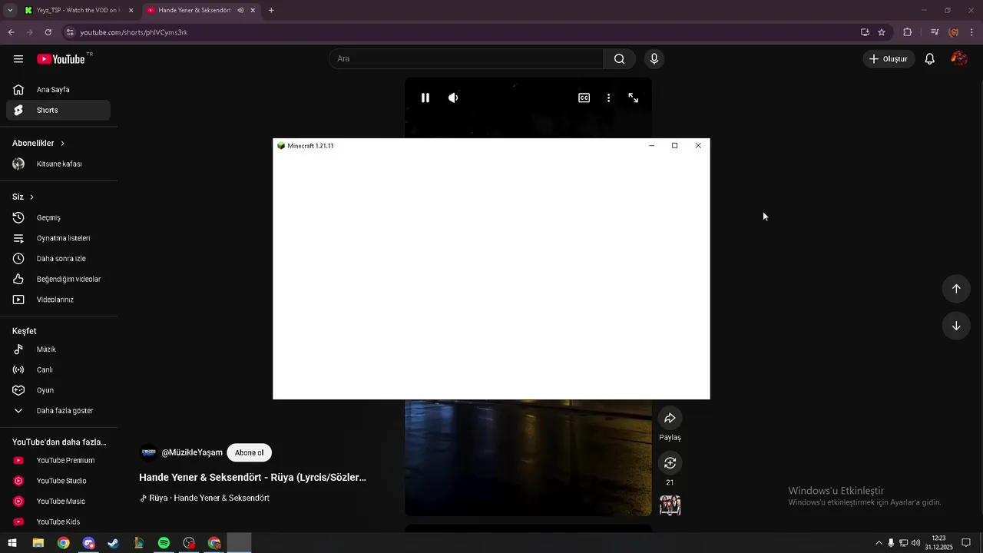Click the browser address bar URL
This screenshot has height=553, width=983.
pos(134,32)
